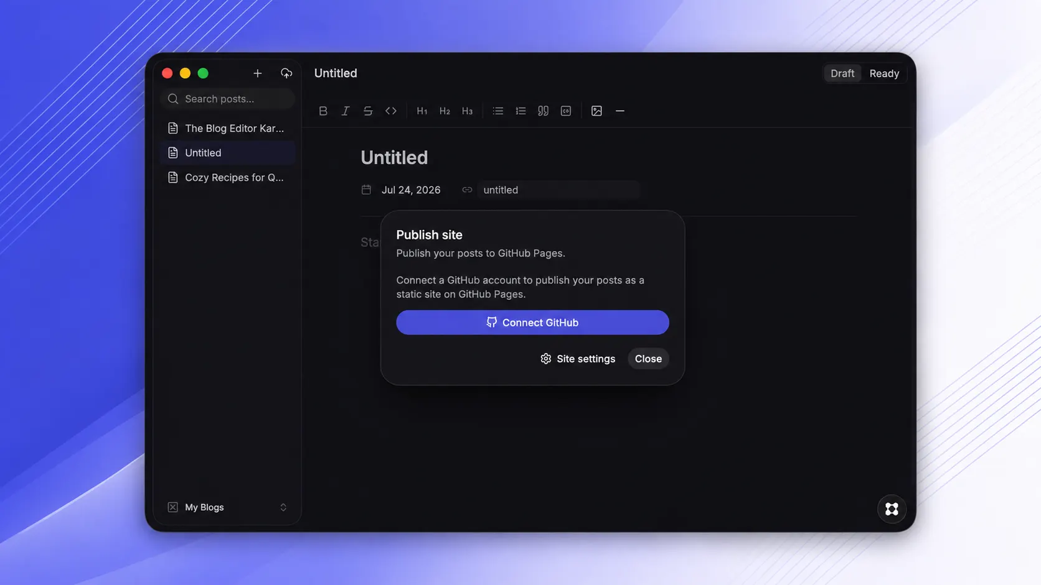Open "Cozy Recipes for Q..." post
This screenshot has height=585, width=1041.
tap(227, 177)
